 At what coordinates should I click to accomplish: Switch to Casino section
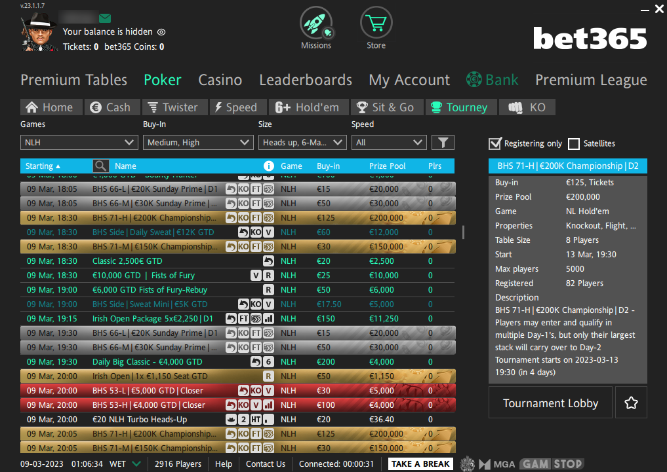point(220,80)
